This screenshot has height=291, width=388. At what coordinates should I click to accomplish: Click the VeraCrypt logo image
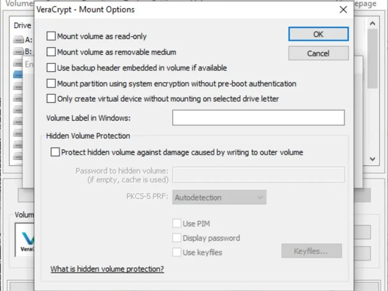(x=25, y=240)
